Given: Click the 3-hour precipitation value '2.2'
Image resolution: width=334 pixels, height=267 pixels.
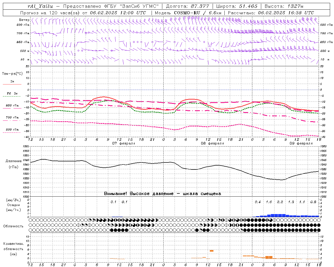Looking at the screenshot, I should coord(280,202).
